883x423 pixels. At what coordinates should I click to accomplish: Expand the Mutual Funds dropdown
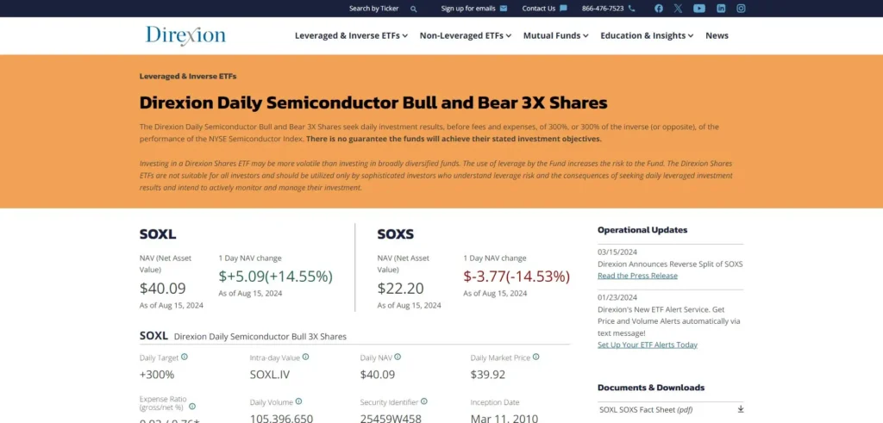coord(555,36)
